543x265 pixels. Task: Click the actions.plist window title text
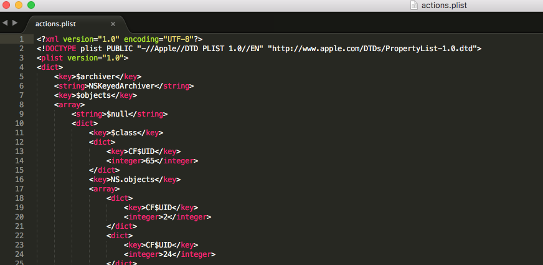[444, 6]
